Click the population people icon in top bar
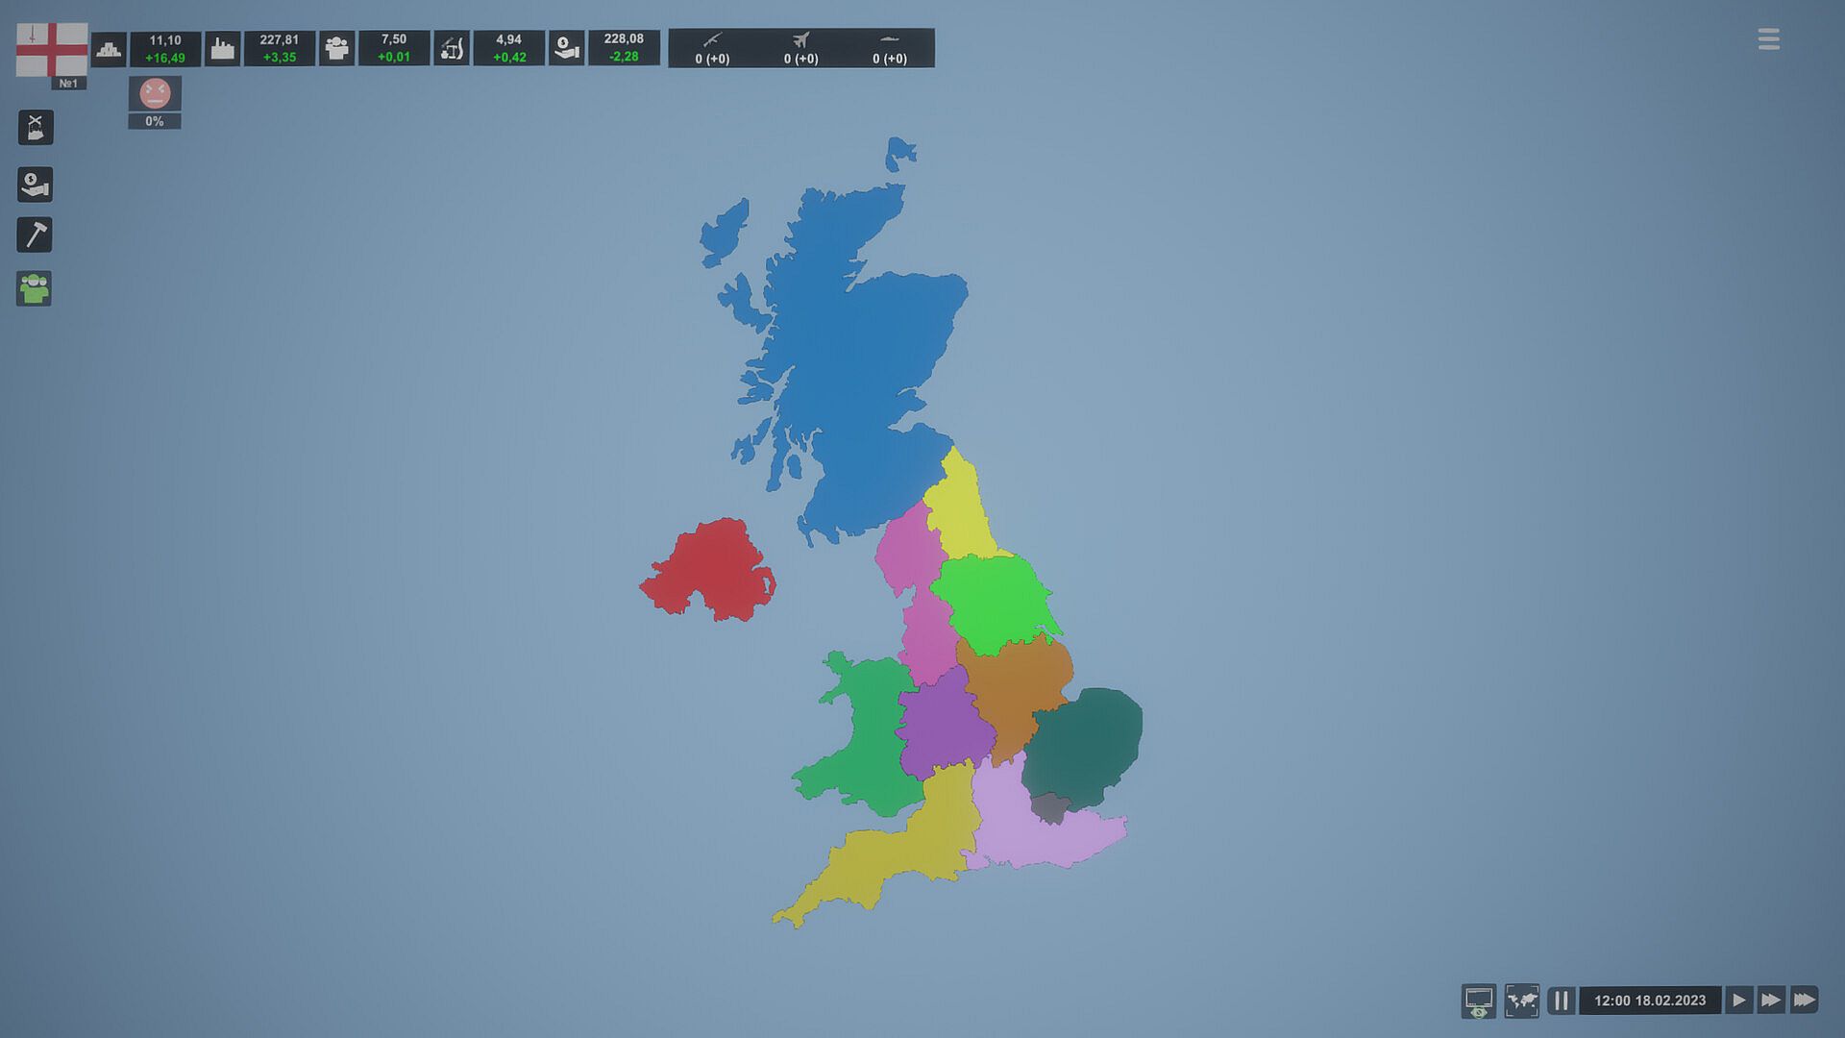The width and height of the screenshot is (1845, 1038). 336,49
